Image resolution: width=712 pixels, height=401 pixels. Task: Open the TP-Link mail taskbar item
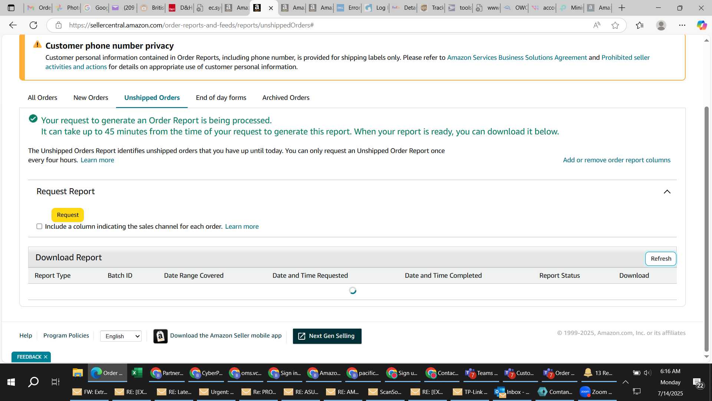(x=470, y=392)
